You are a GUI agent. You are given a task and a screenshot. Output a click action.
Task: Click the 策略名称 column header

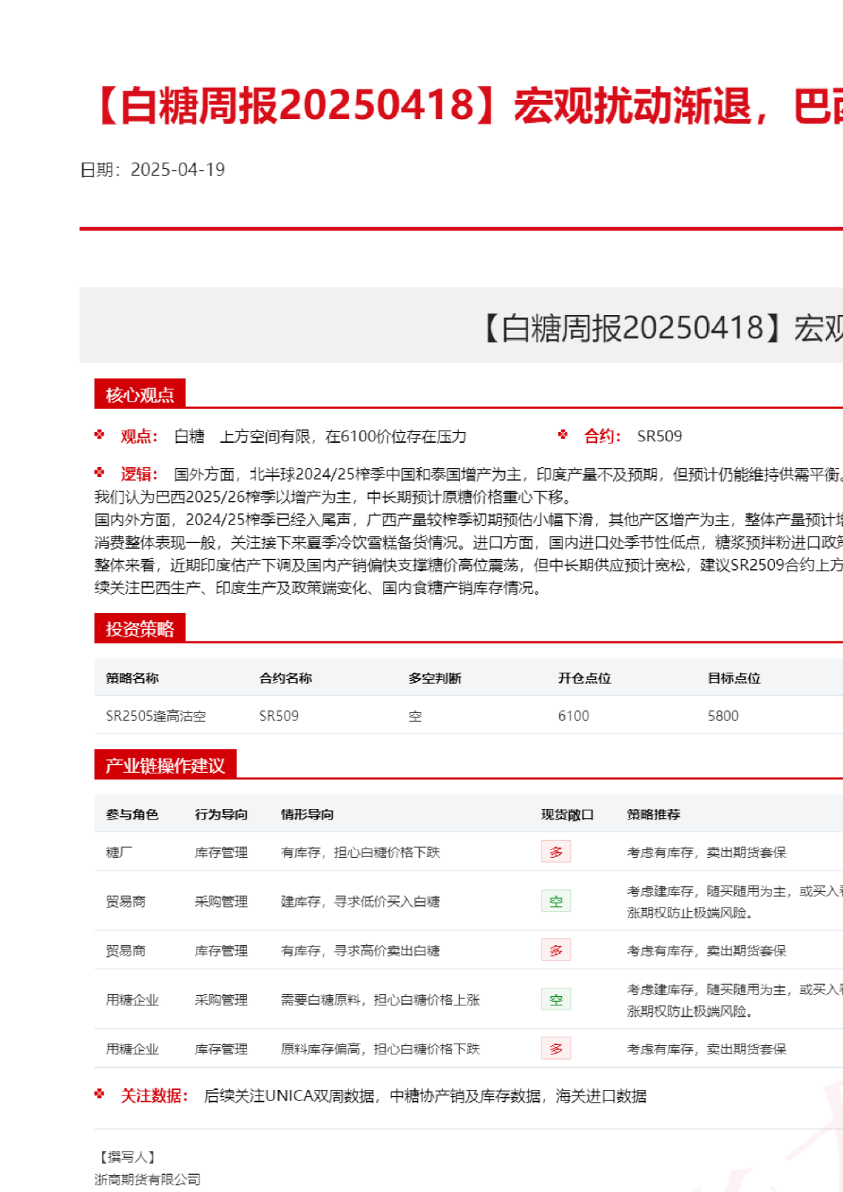pyautogui.click(x=132, y=678)
